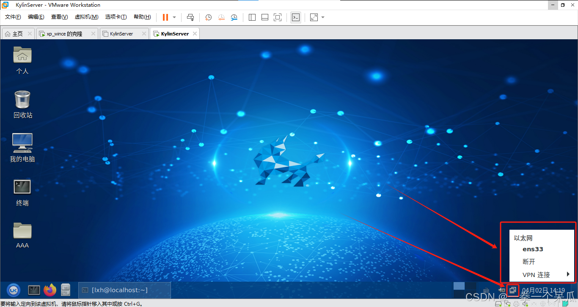578x307 pixels.
Task: Select the ens33 connection entry
Action: coord(533,249)
